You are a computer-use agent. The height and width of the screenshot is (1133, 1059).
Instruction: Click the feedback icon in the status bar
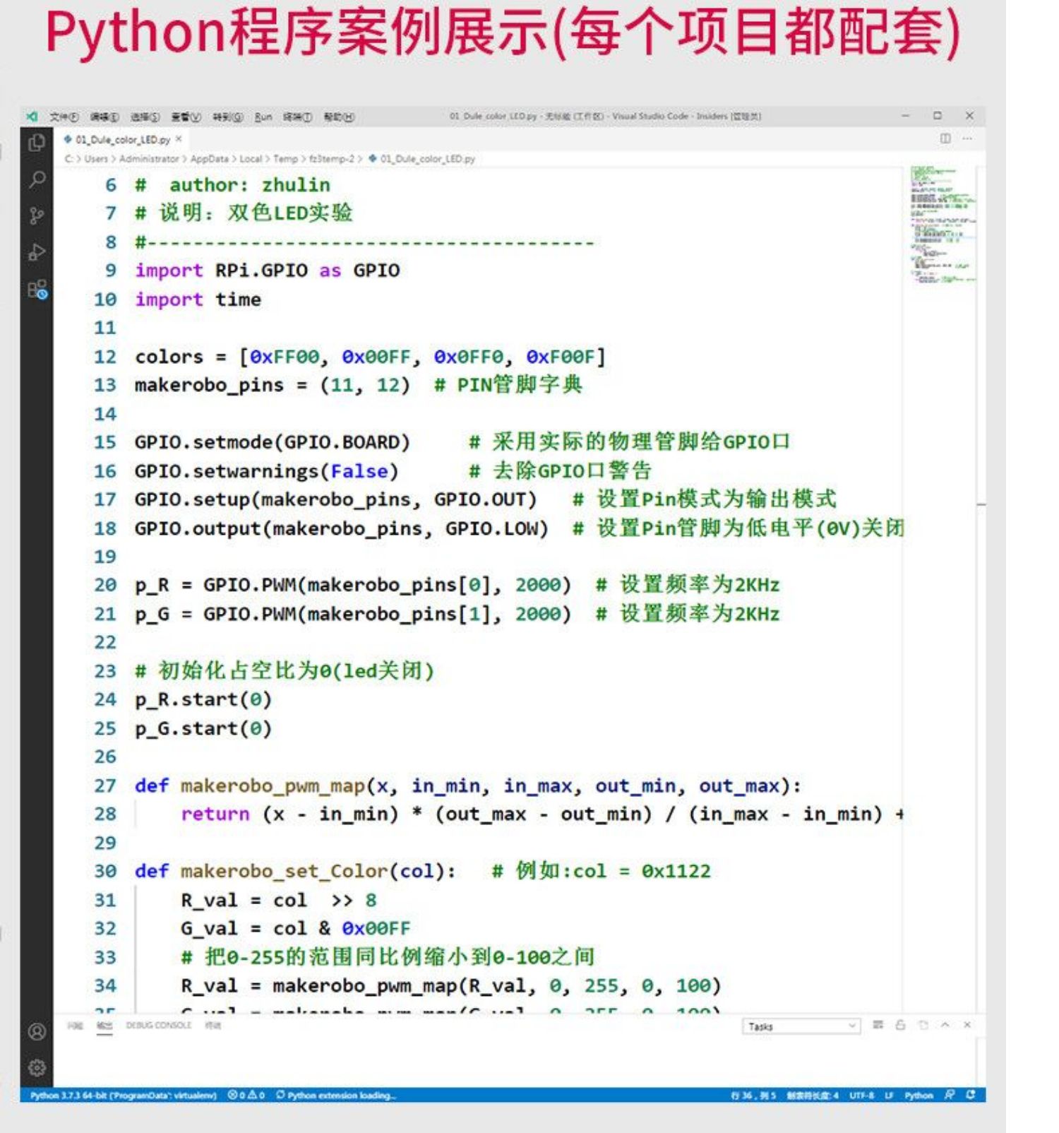pyautogui.click(x=950, y=1095)
